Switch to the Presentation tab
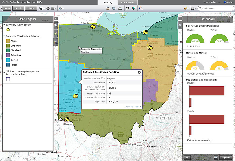Screen dimensions: 235x161 [127, 3]
